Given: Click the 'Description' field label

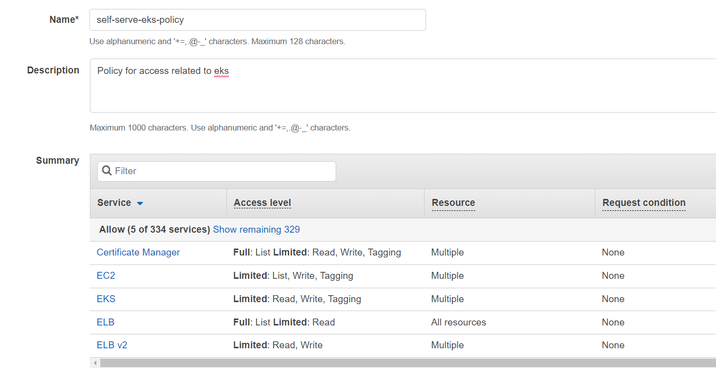Looking at the screenshot, I should click(53, 70).
